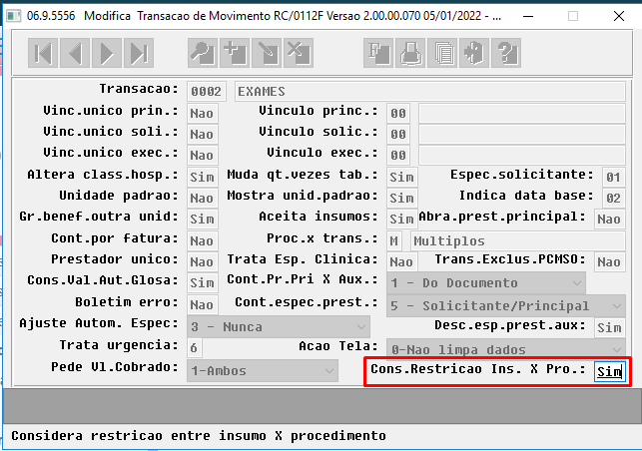Click the Gr.benef.outra unid field

pyautogui.click(x=203, y=219)
